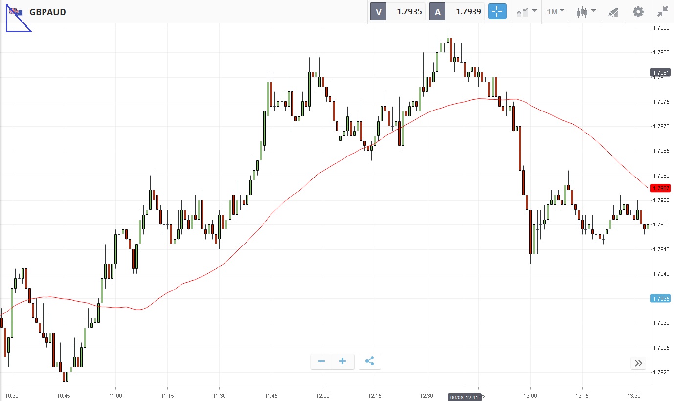
Task: Click the collapse chart arrows icon
Action: (x=663, y=12)
